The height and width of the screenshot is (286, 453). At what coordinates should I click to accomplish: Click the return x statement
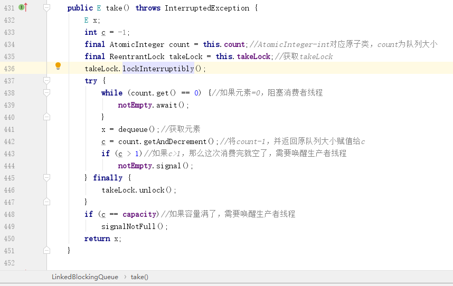point(102,239)
